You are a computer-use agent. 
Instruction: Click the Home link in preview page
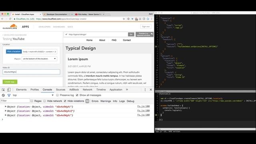(x=89, y=40)
